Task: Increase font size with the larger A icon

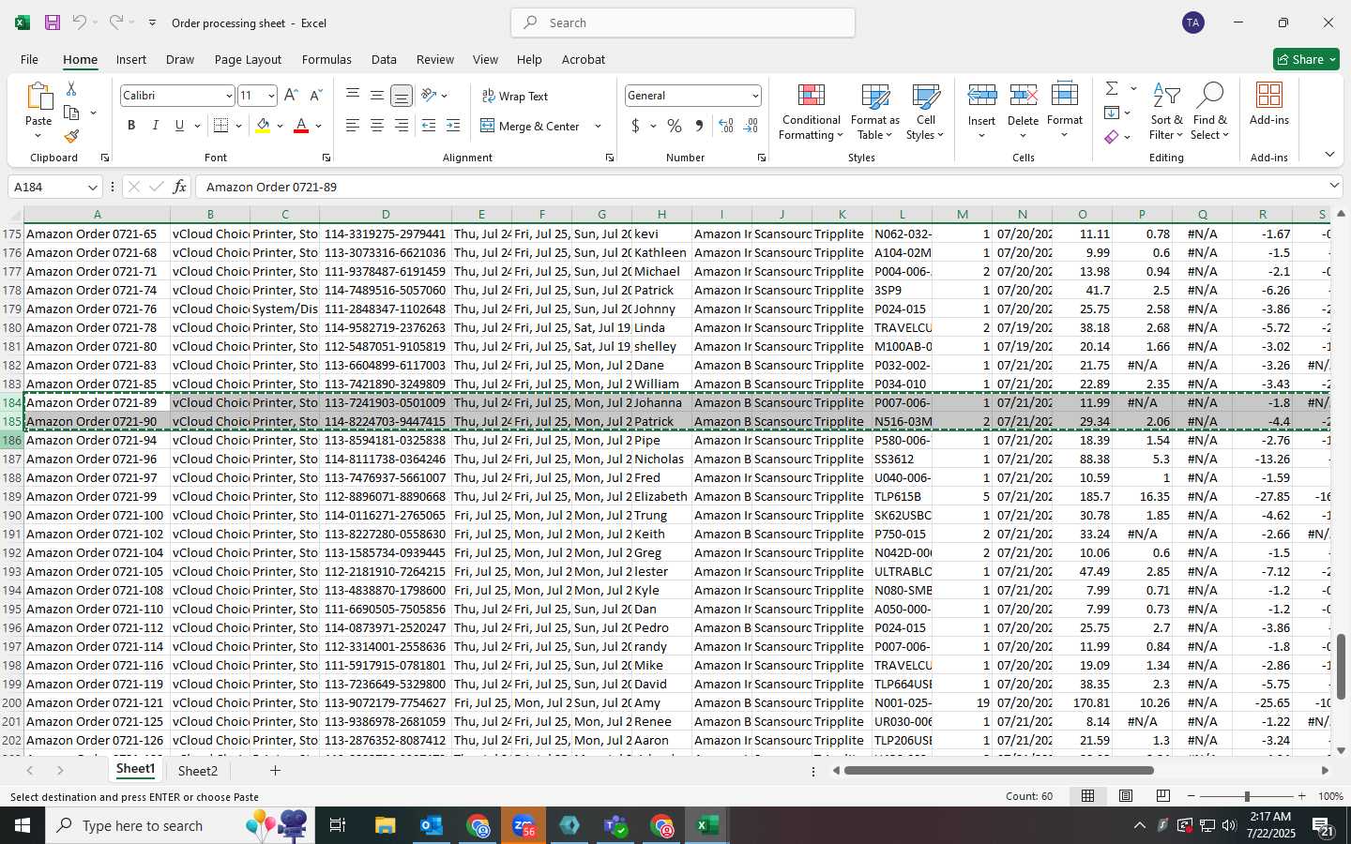Action: 291,96
